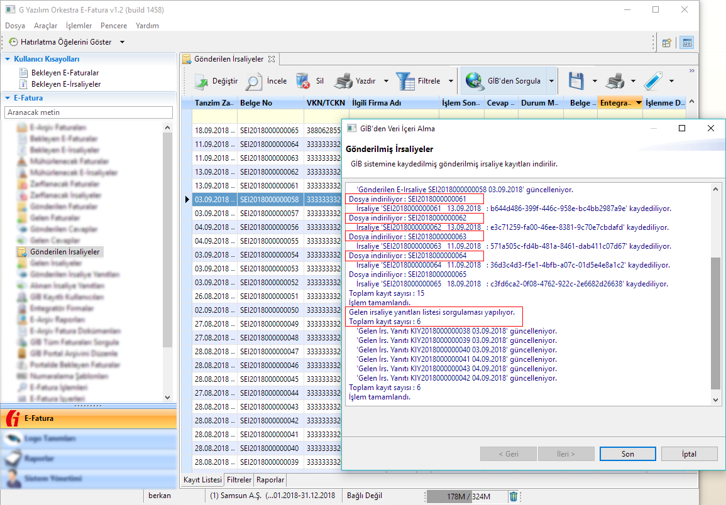Screen dimensions: 726x505
Task: Click the Aranacak metin search field
Action: [x=88, y=112]
